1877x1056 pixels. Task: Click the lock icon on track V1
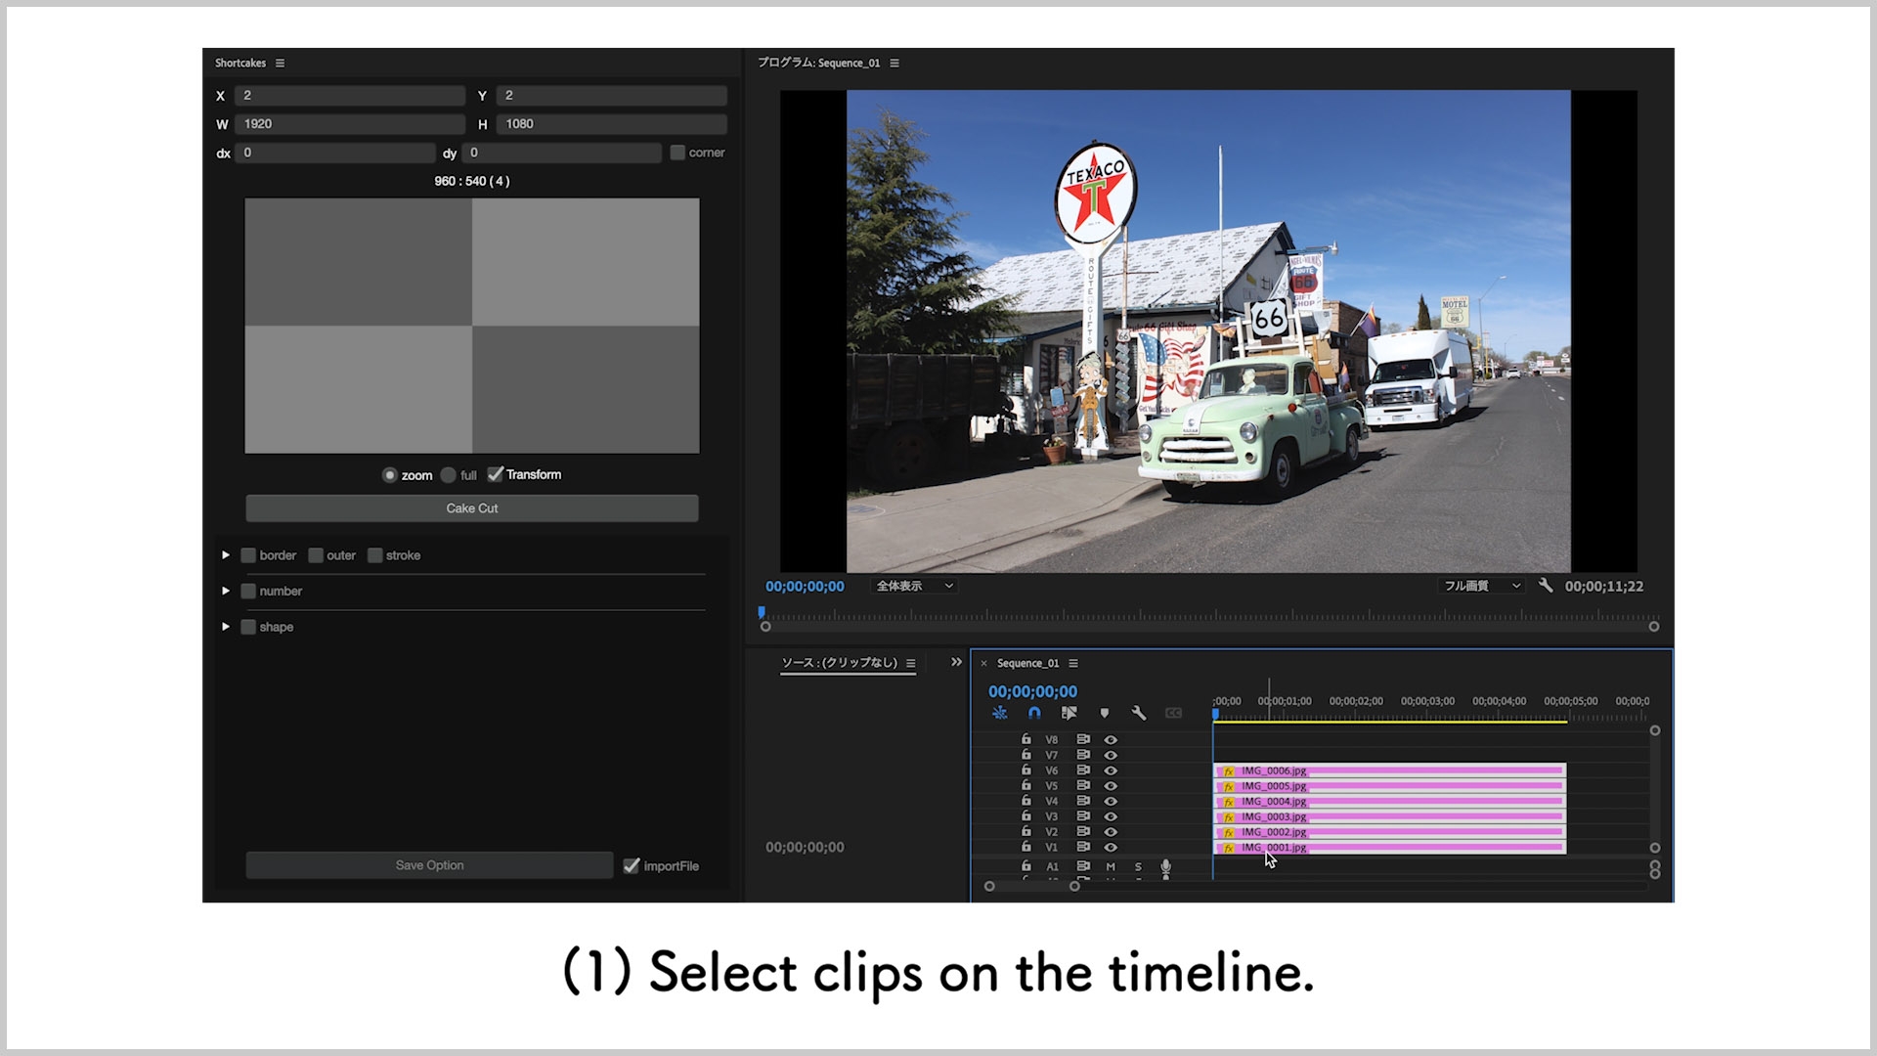(x=1026, y=846)
